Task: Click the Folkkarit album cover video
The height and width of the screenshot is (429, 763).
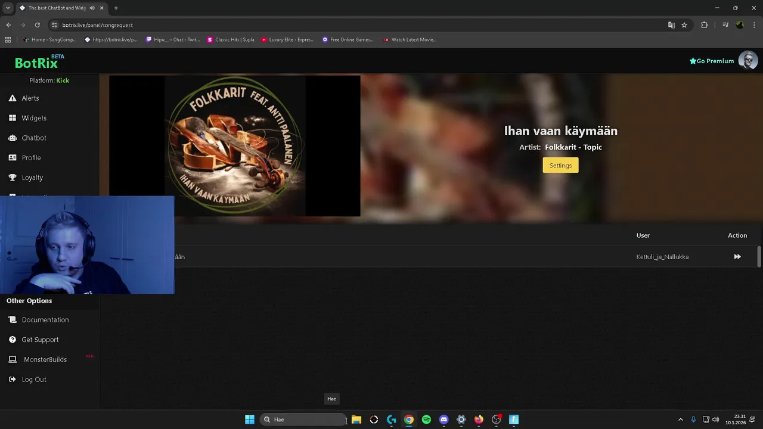Action: click(x=235, y=146)
